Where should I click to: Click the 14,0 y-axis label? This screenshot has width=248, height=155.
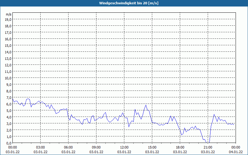click(8, 52)
